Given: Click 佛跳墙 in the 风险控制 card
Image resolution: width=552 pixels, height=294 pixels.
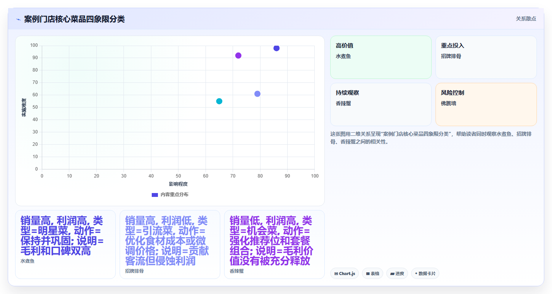Looking at the screenshot, I should pos(449,103).
